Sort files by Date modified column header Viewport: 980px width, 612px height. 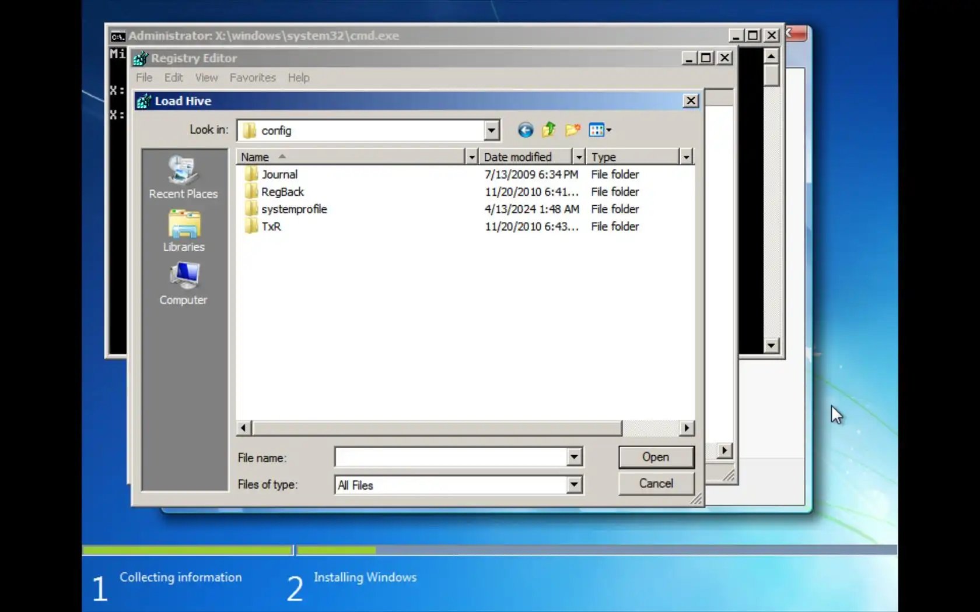click(526, 157)
